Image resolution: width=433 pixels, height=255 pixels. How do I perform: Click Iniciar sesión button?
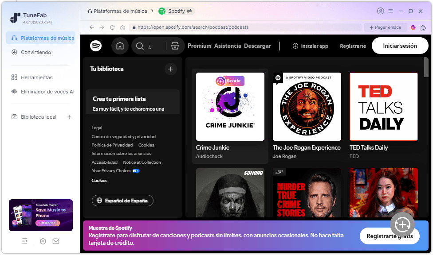(400, 46)
